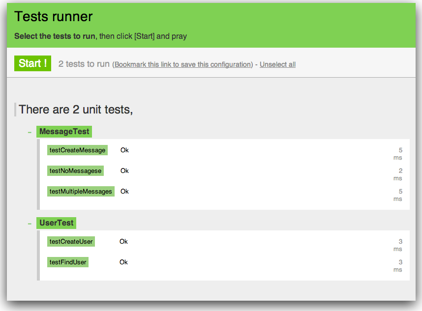Toggle selection of the MessageTest class label

pos(64,132)
